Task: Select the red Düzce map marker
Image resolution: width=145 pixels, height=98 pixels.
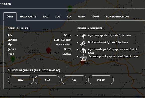Action: coord(48,51)
